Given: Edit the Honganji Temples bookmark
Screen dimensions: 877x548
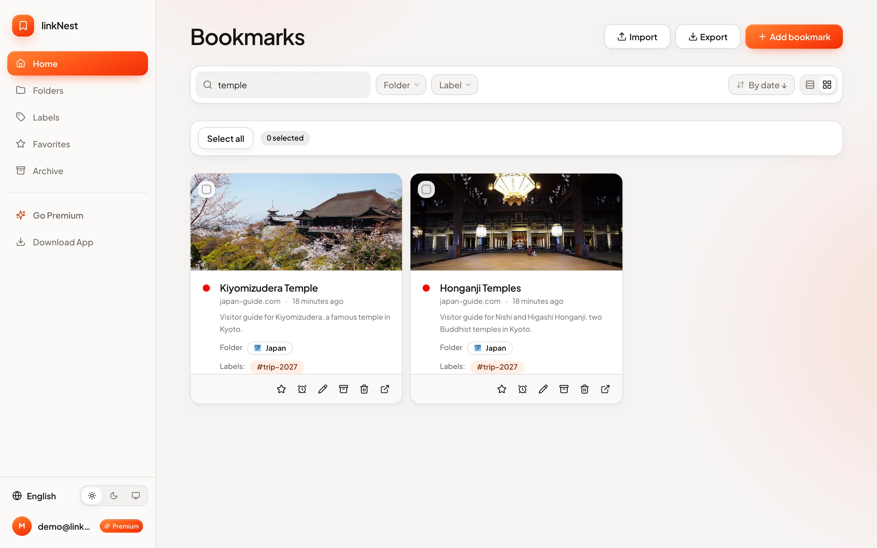Looking at the screenshot, I should click(x=543, y=389).
